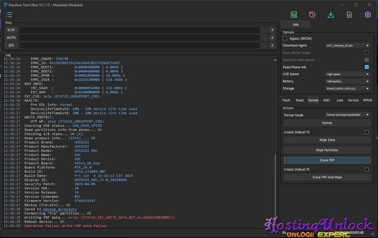
Task: Click the Wipe Partitions button
Action: (327, 150)
